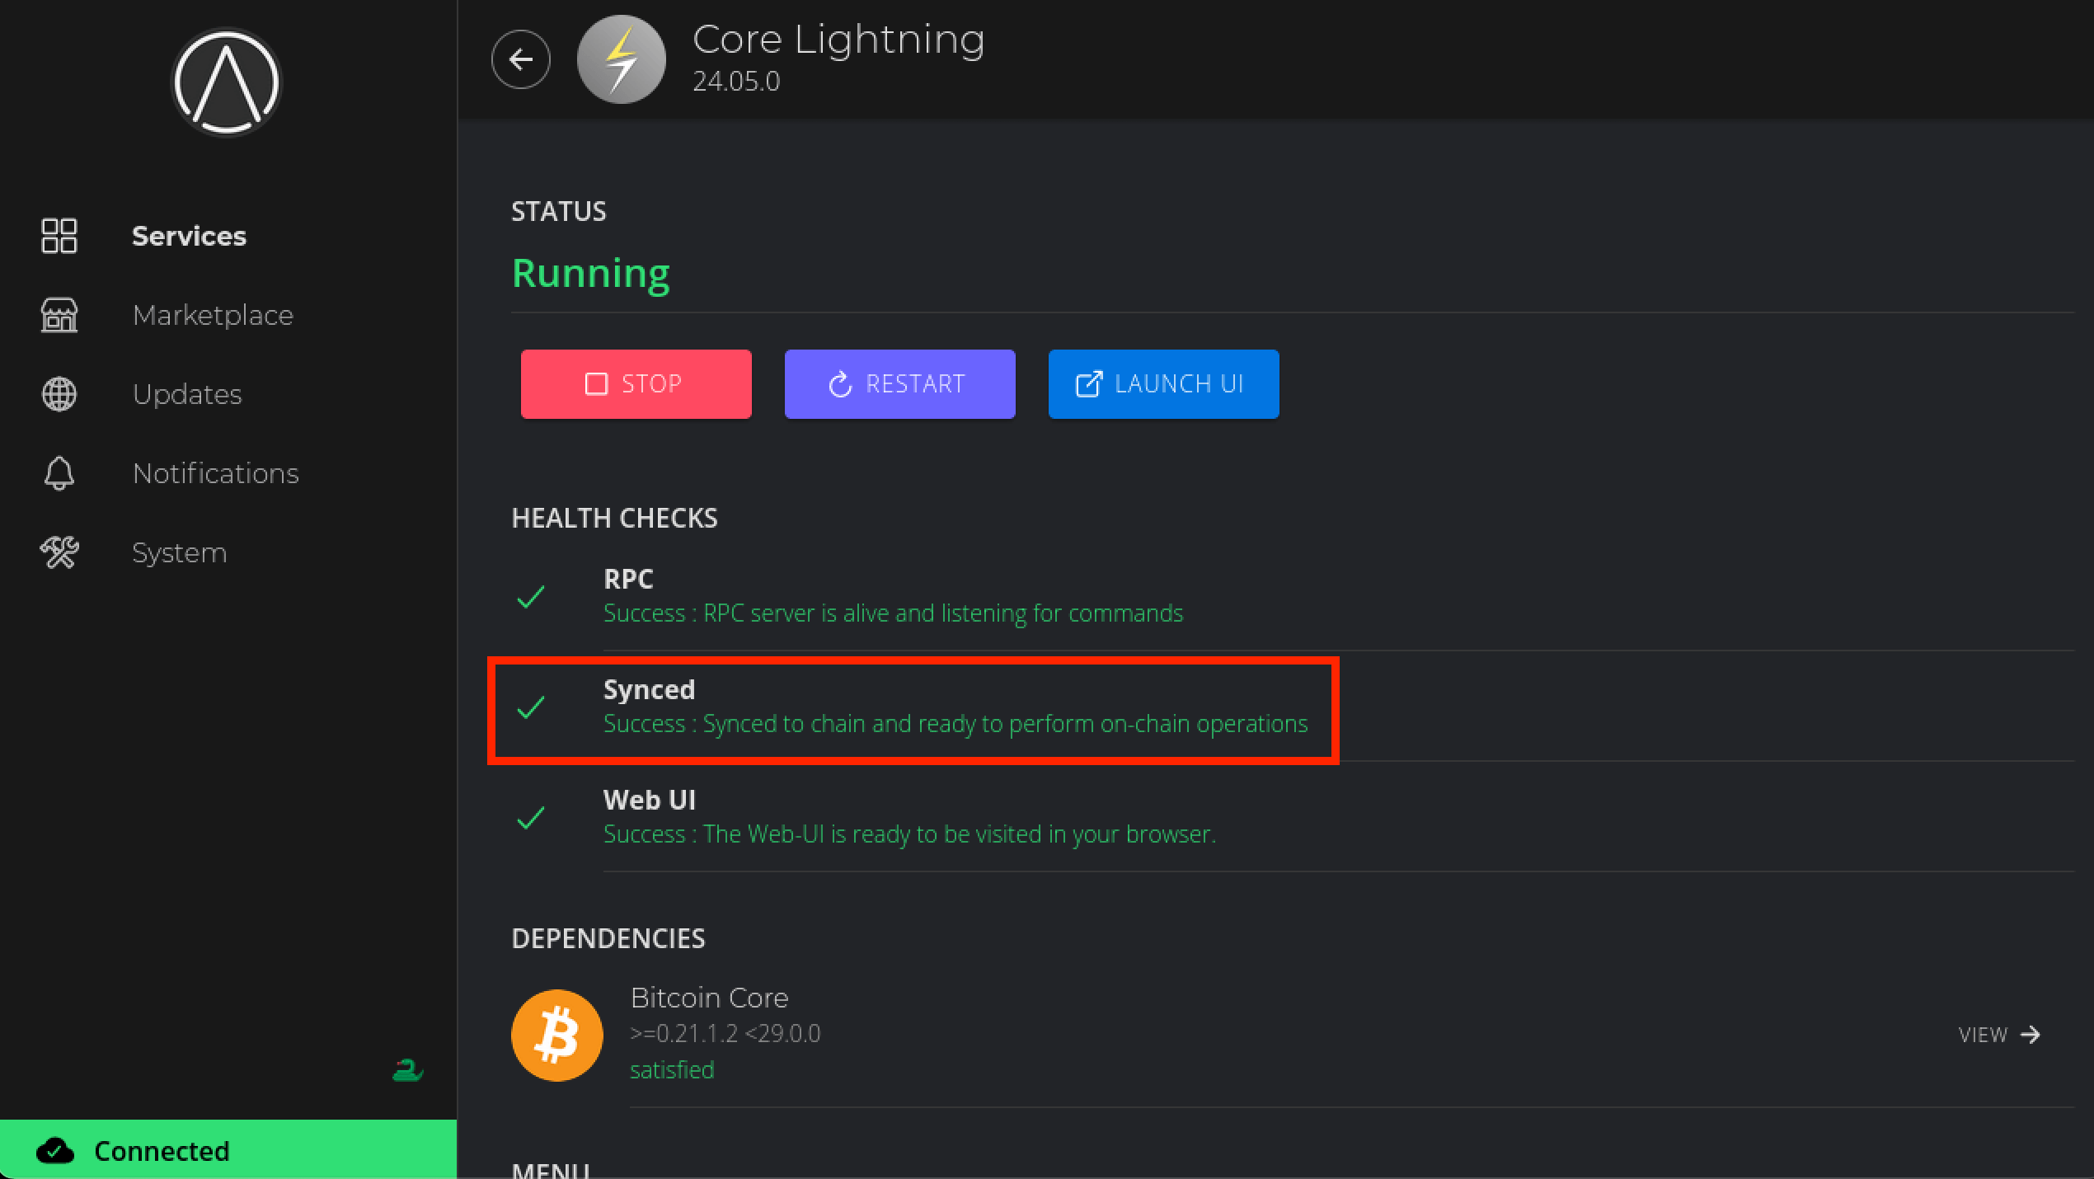This screenshot has height=1179, width=2094.
Task: View the Bitcoin Core dependency
Action: 1998,1035
